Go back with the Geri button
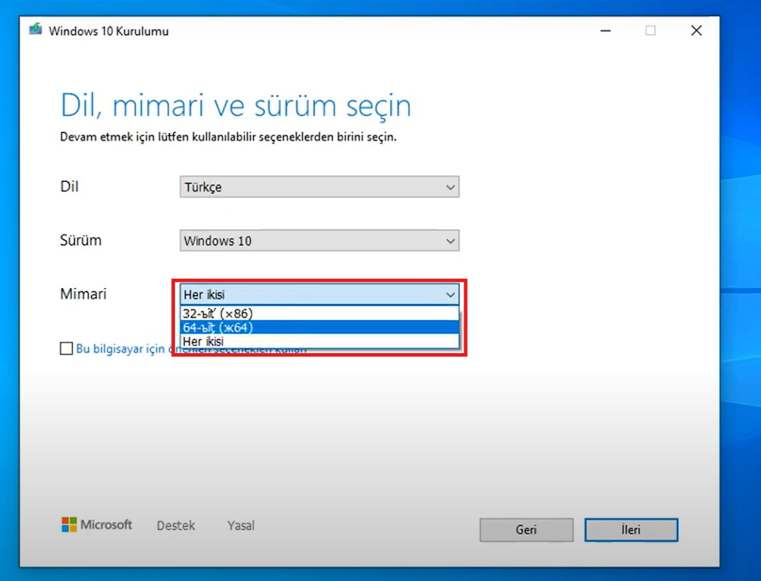761x581 pixels. coord(526,529)
